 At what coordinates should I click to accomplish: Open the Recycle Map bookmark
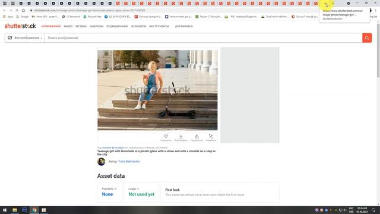point(92,17)
